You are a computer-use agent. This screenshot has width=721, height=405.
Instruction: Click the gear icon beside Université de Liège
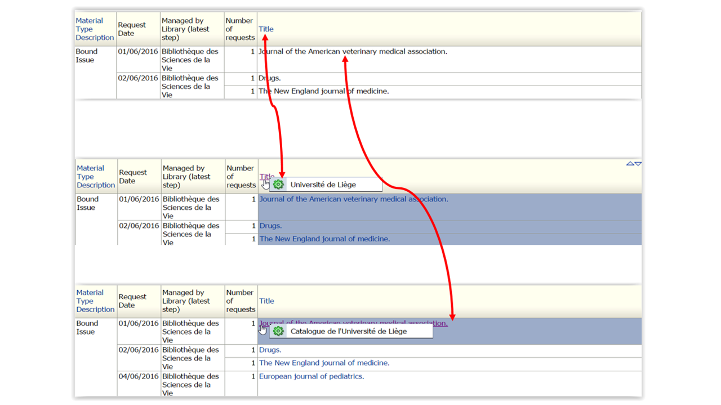pyautogui.click(x=278, y=184)
